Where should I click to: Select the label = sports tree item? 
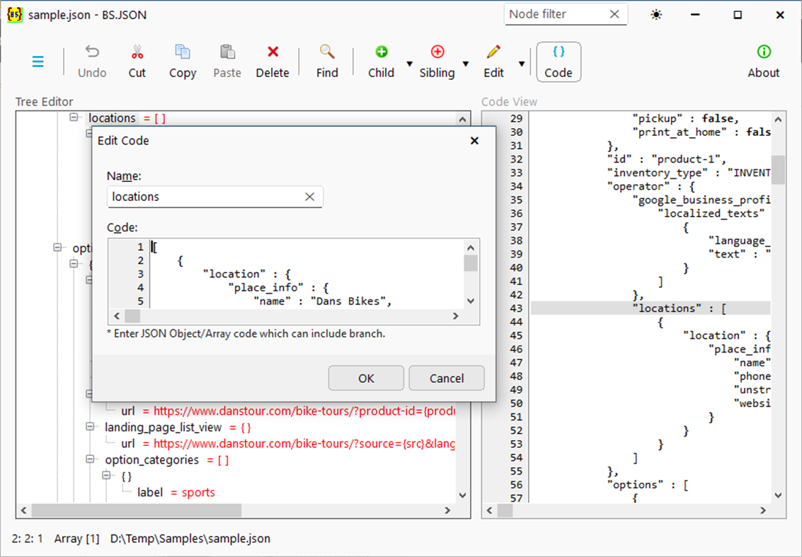pyautogui.click(x=176, y=493)
